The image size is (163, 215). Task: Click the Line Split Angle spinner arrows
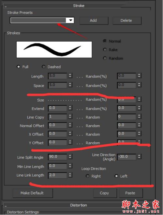tap(70, 157)
